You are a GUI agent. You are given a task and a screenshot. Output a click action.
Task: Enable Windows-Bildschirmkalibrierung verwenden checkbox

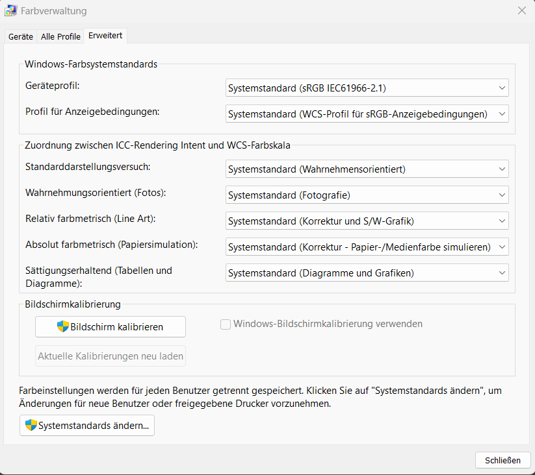226,324
